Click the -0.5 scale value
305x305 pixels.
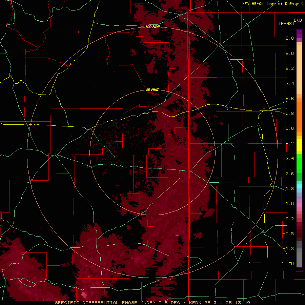288,234
